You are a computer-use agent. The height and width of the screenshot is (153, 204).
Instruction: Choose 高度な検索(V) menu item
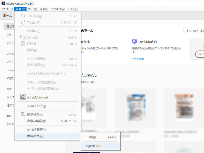[47, 121]
